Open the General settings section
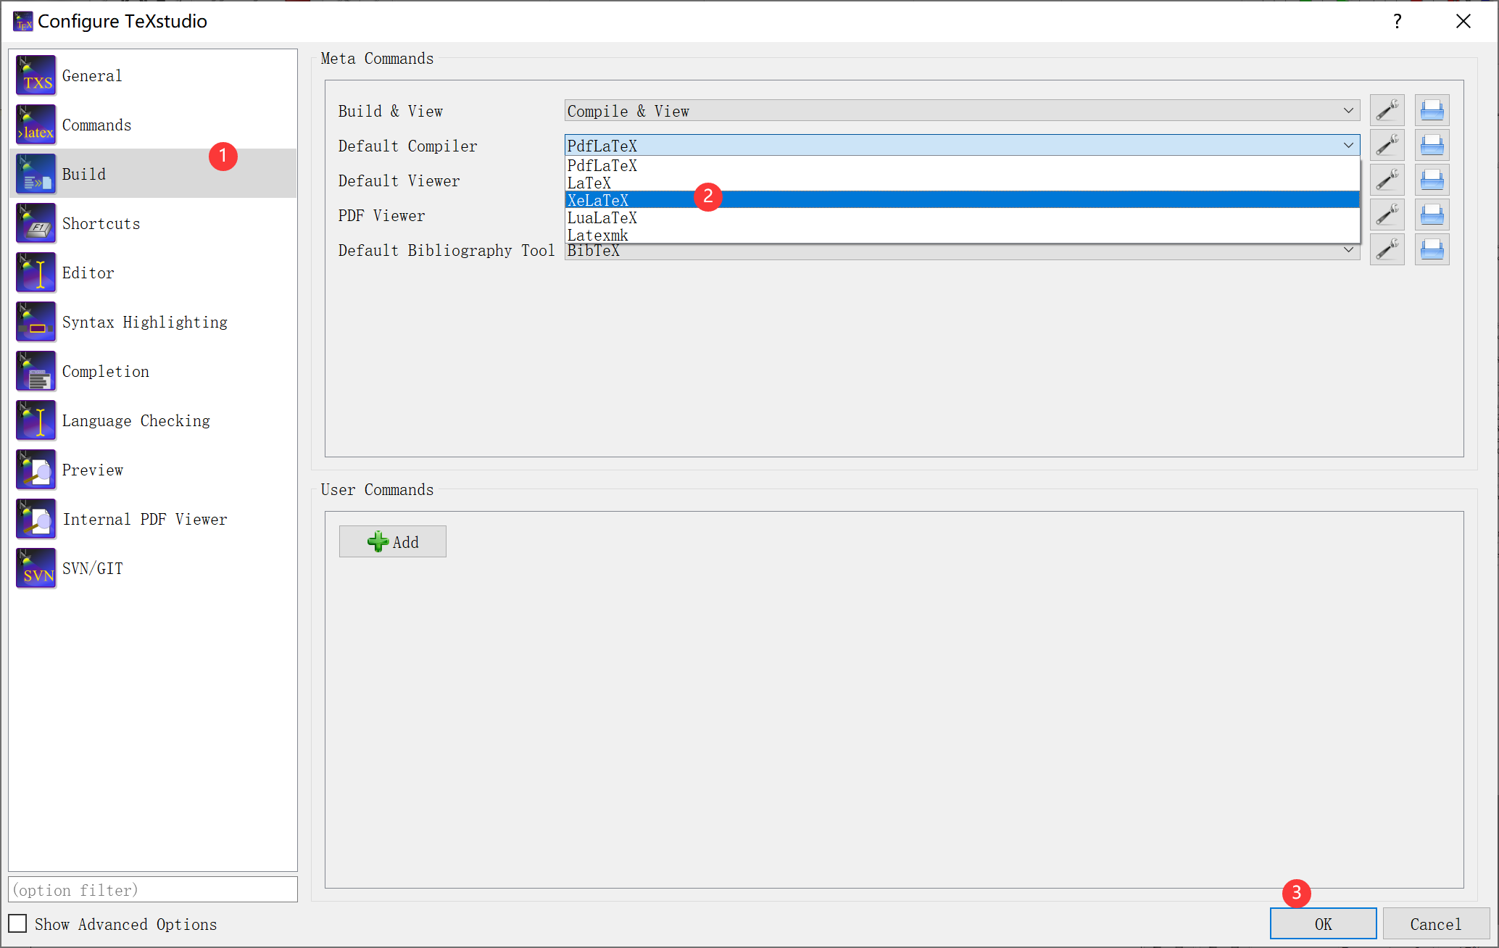This screenshot has width=1499, height=948. pos(92,75)
